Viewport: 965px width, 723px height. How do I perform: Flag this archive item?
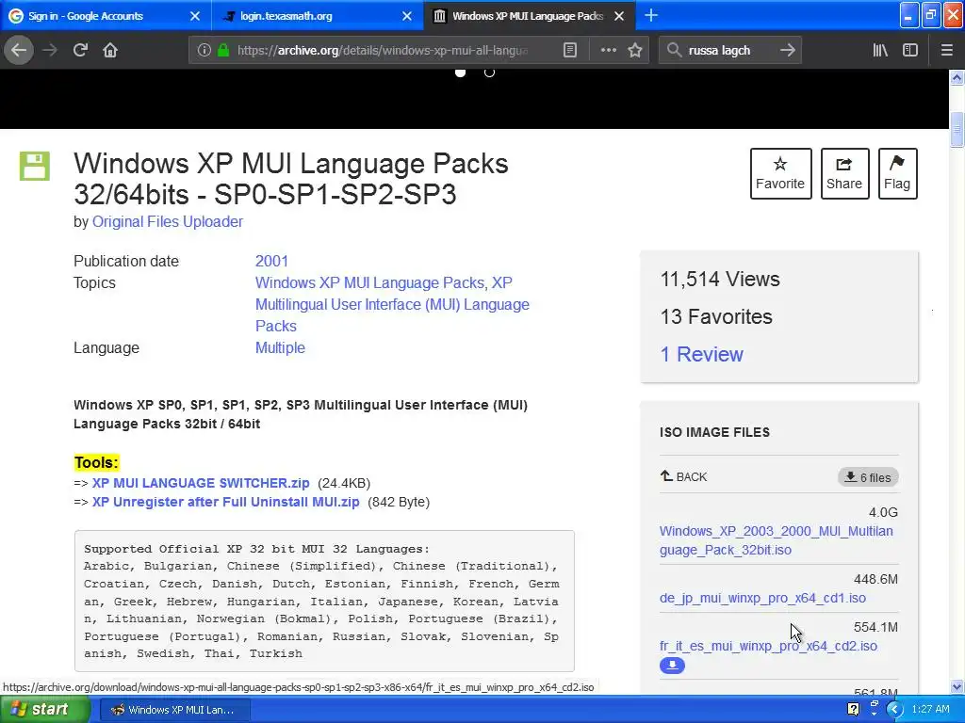click(897, 173)
